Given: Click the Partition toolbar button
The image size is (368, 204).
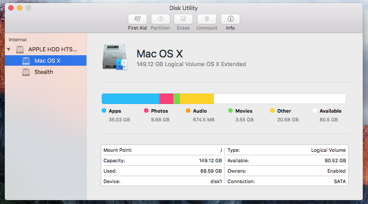Looking at the screenshot, I should pyautogui.click(x=161, y=19).
